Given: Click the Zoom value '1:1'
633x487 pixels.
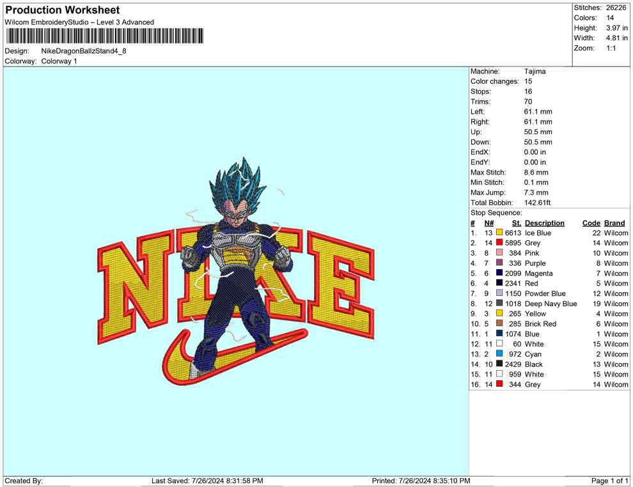Looking at the screenshot, I should pos(611,48).
